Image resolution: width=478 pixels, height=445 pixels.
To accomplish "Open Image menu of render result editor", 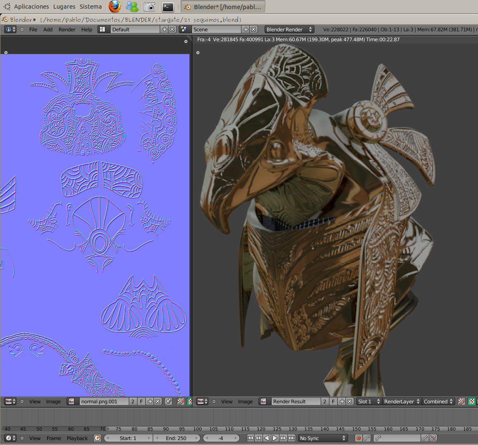I will click(x=246, y=402).
